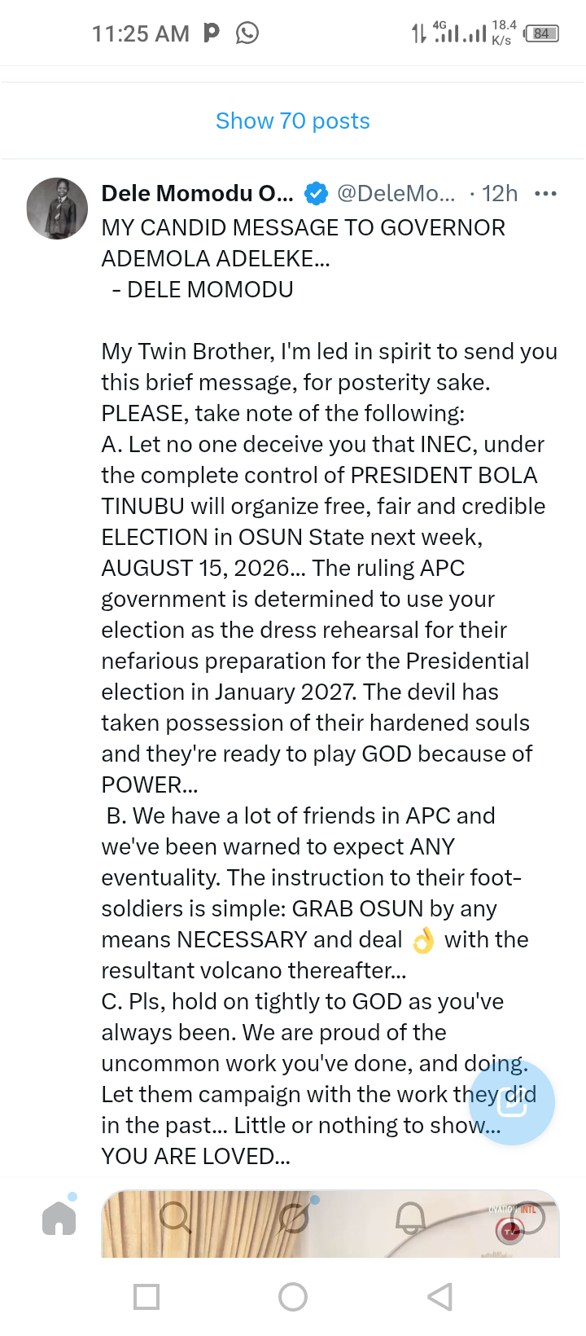586x1336 pixels.
Task: Tap the OK hand emoji in post
Action: (x=423, y=940)
